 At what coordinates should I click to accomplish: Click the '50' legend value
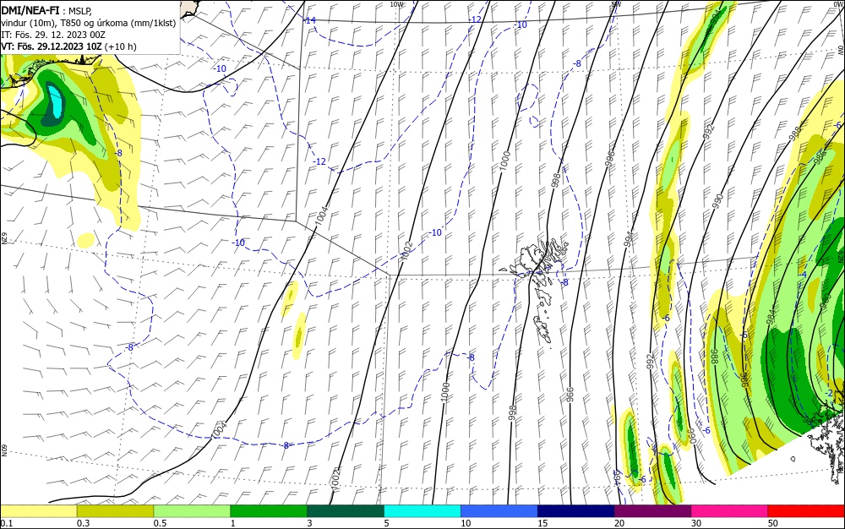pyautogui.click(x=773, y=523)
